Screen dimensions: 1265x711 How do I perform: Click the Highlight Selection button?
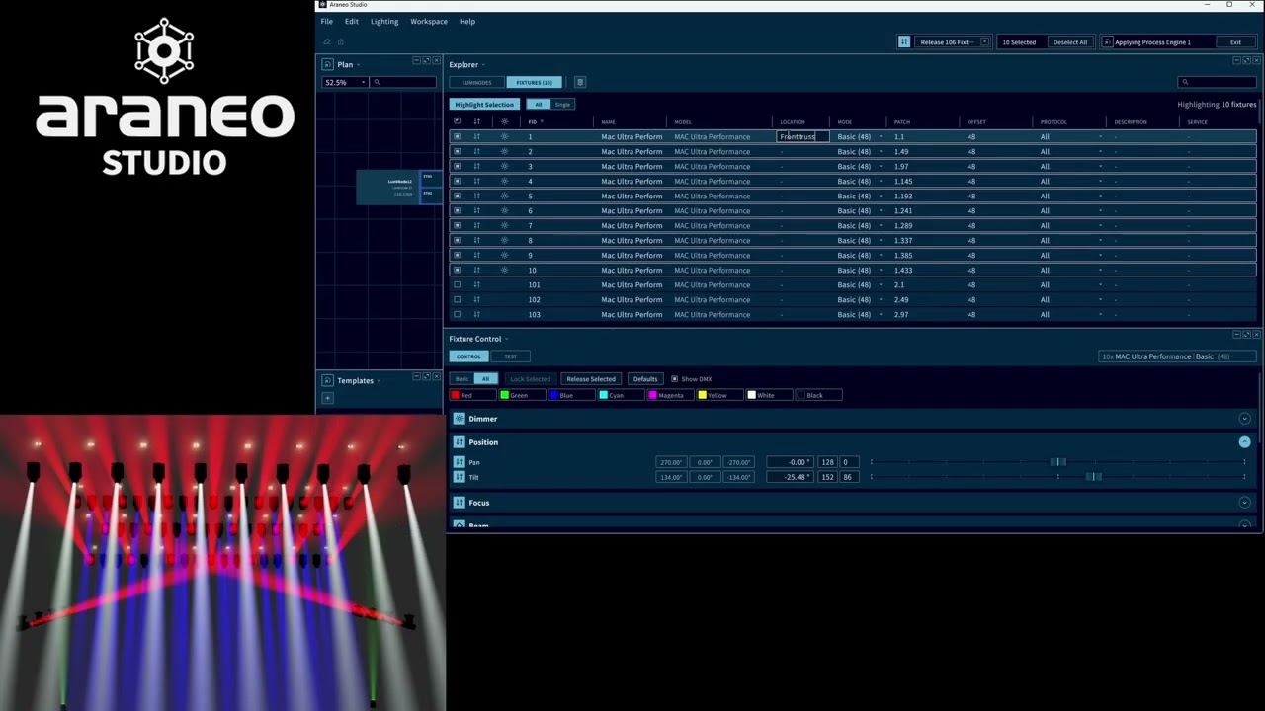(x=484, y=104)
